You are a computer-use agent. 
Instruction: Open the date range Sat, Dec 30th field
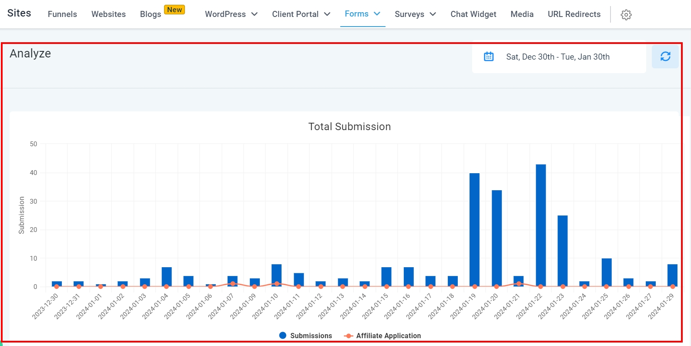click(x=557, y=57)
